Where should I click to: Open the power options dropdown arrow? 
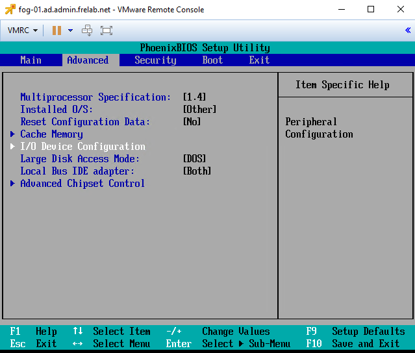point(70,30)
